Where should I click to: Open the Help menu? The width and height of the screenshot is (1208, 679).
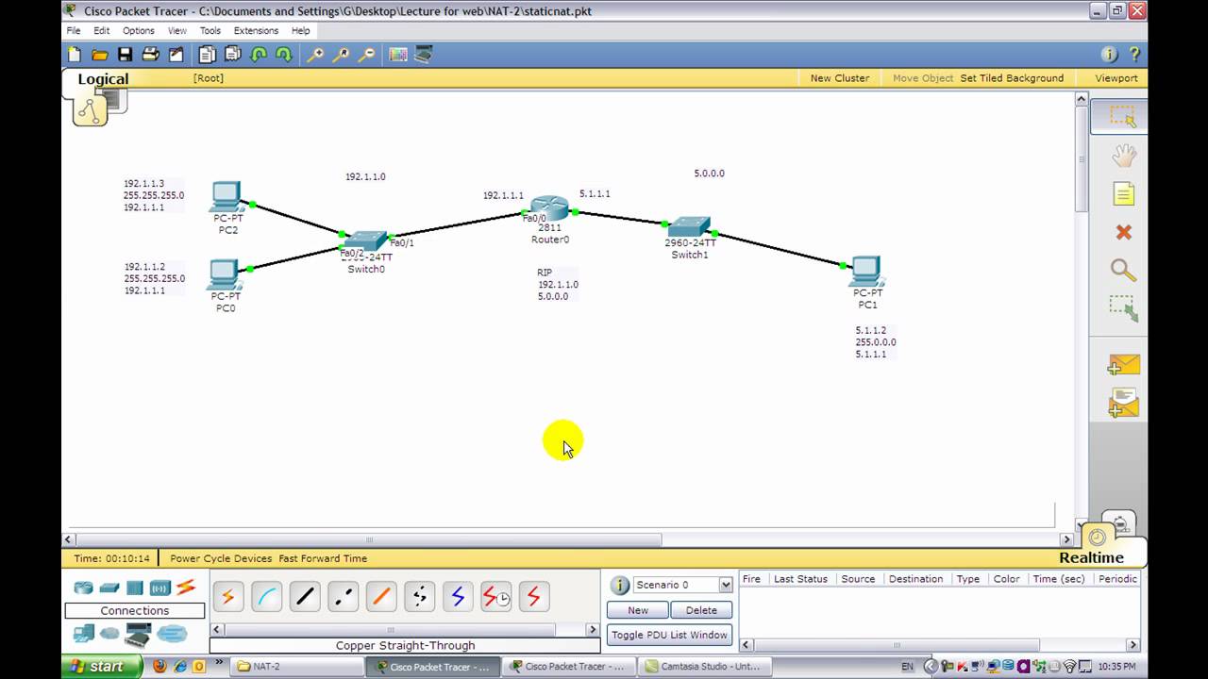[x=300, y=30]
